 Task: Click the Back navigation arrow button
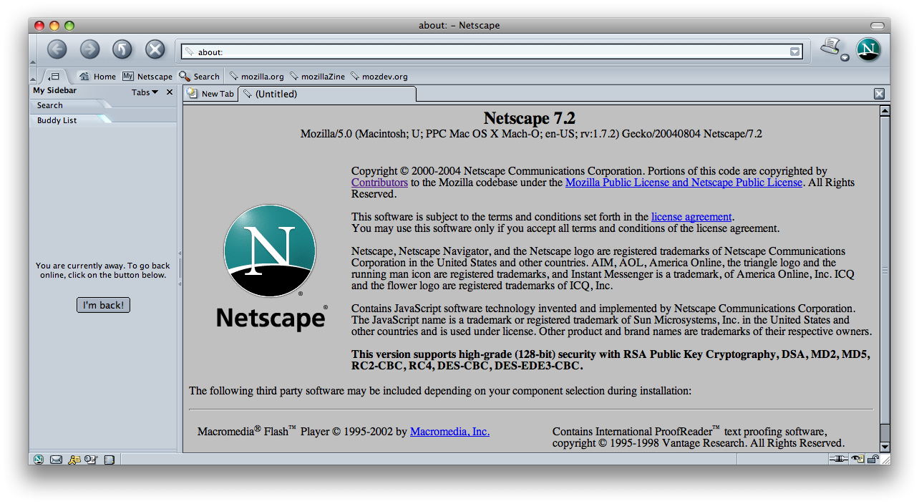pyautogui.click(x=57, y=49)
